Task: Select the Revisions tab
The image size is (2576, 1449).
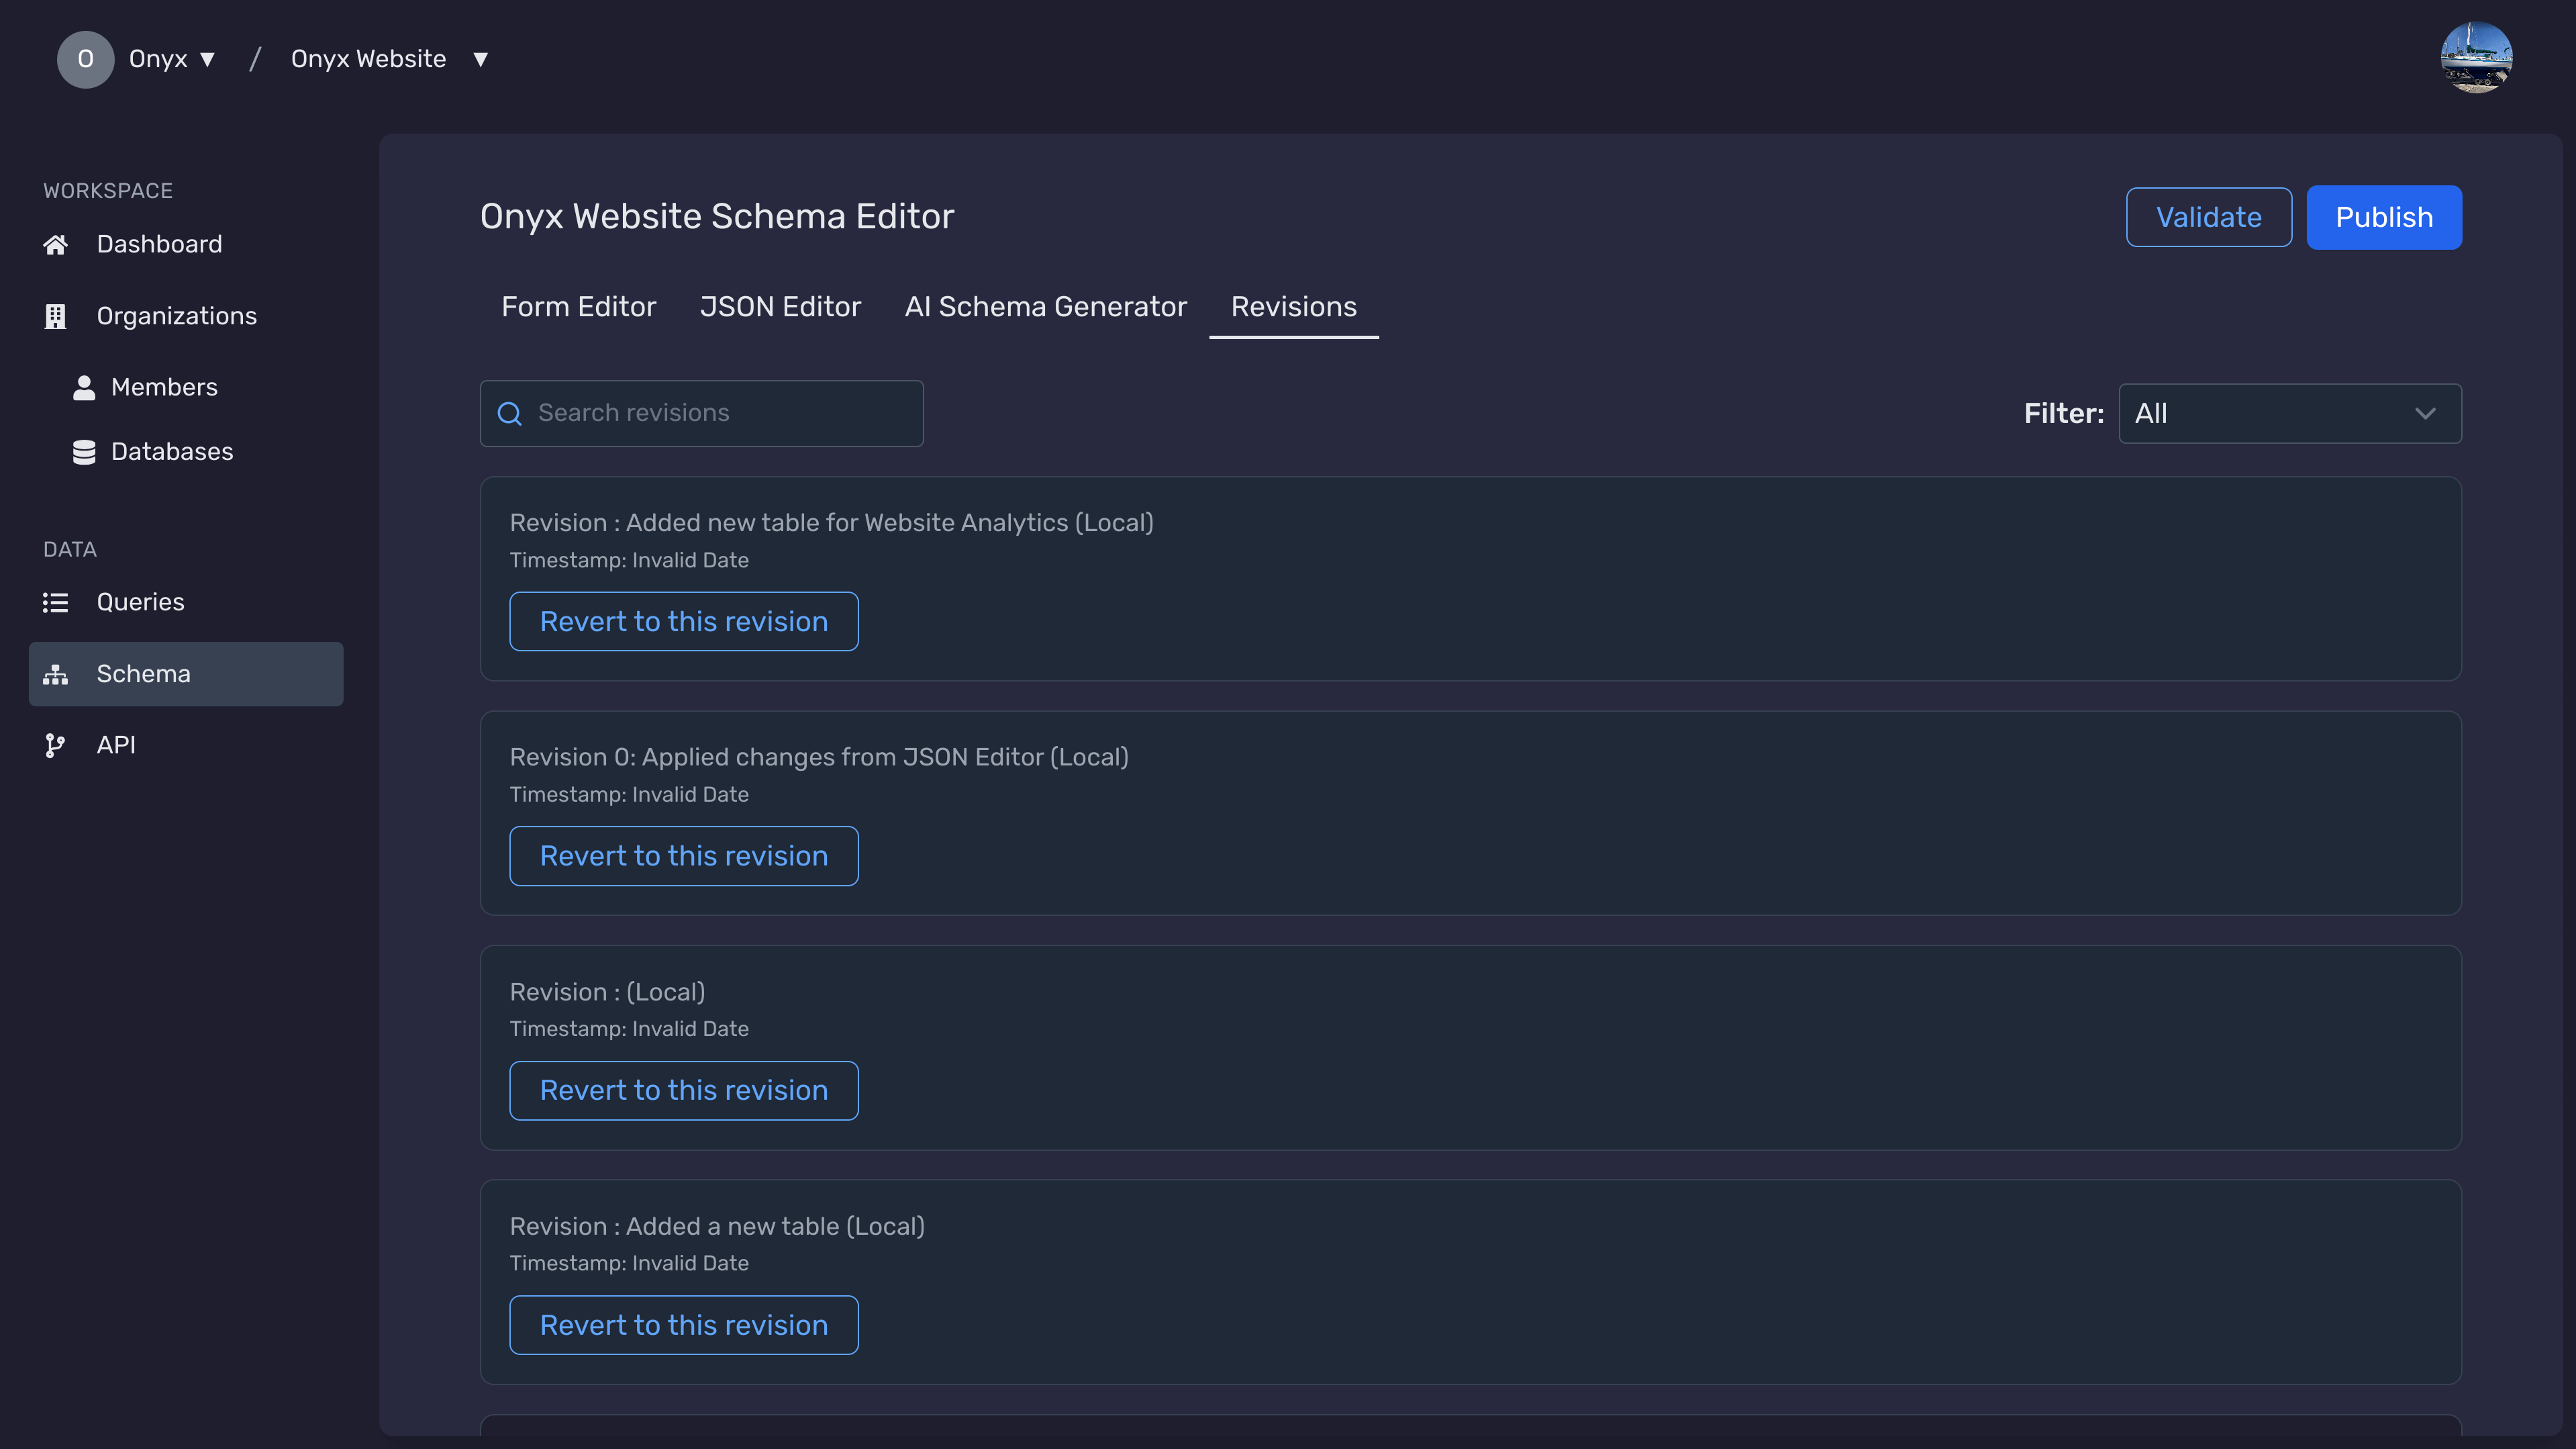Action: 1294,308
